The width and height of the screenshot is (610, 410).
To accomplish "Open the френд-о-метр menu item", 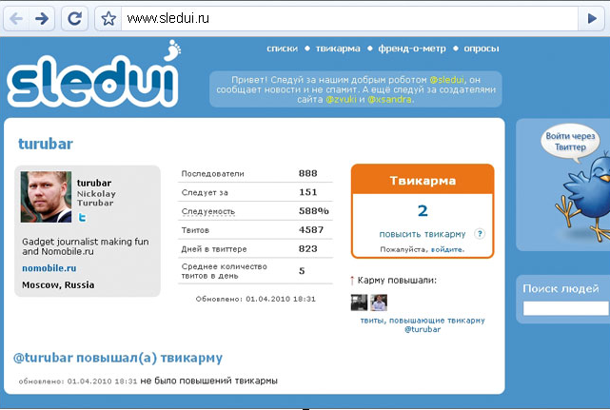I will pos(412,49).
